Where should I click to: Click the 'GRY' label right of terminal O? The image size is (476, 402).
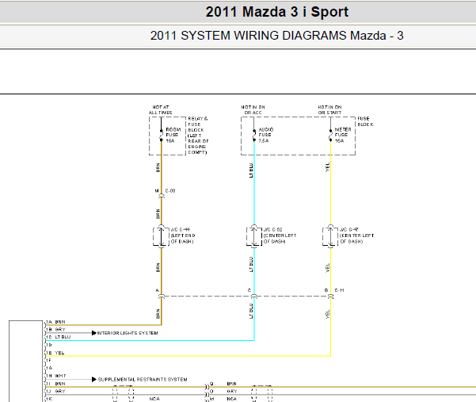point(231,392)
